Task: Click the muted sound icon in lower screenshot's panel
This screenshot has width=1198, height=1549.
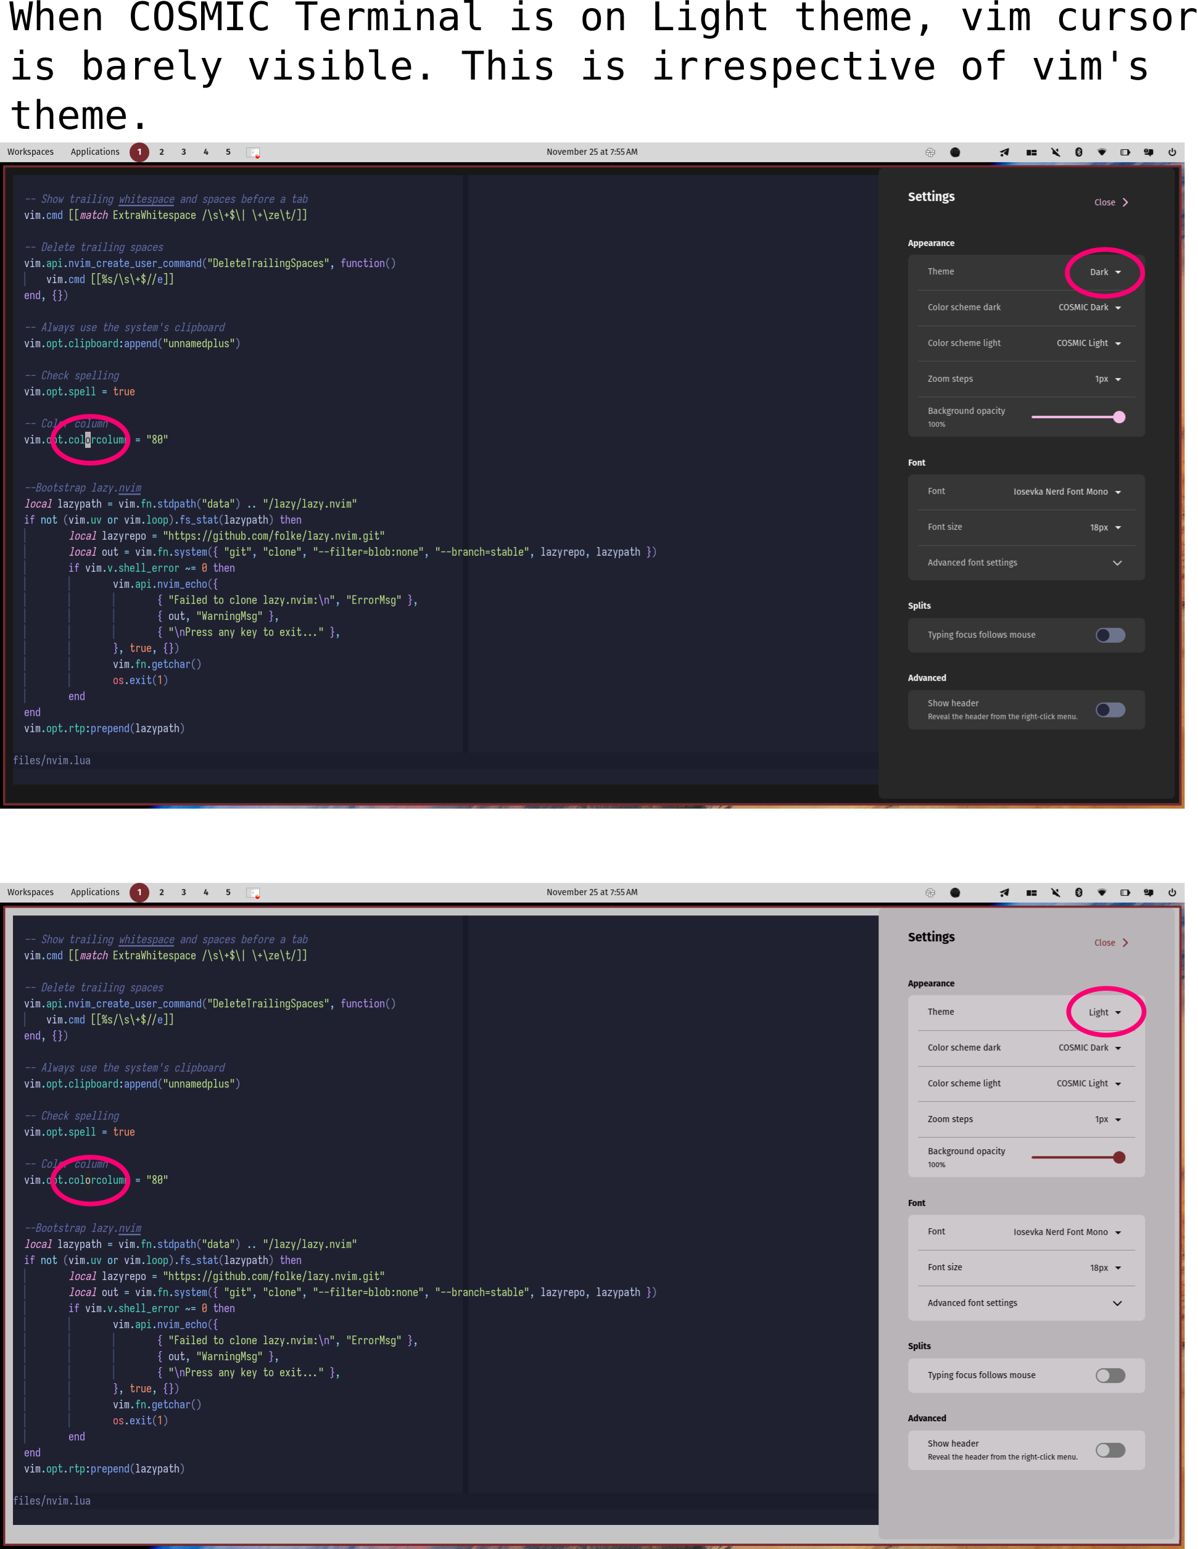Action: click(1055, 892)
